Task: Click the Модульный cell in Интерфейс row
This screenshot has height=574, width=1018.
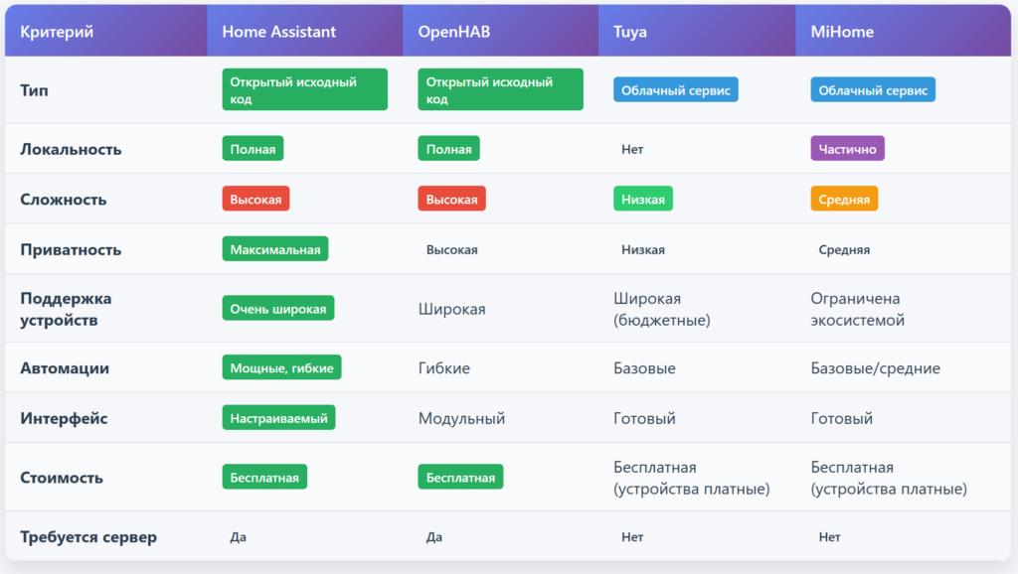Action: (x=461, y=418)
